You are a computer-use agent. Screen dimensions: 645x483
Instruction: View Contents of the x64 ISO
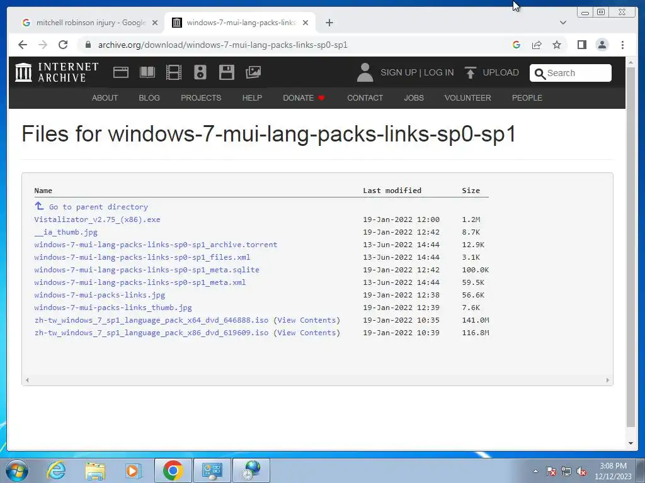point(307,320)
